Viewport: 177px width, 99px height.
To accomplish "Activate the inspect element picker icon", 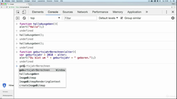I will click(x=18, y=12).
